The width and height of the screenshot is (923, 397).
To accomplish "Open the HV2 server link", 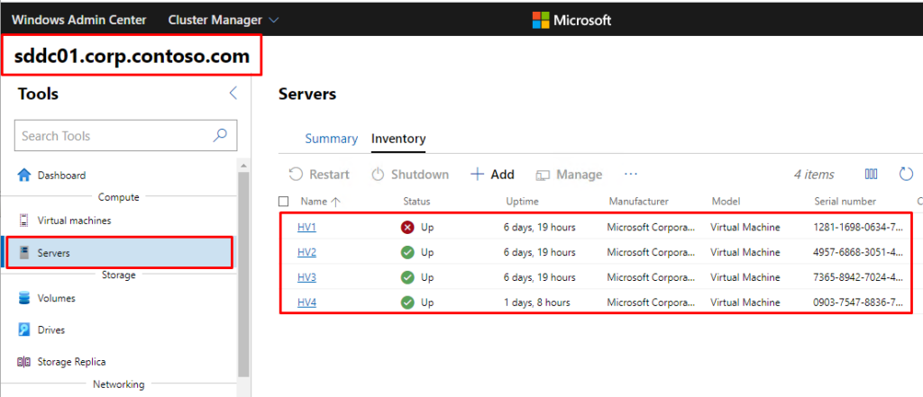I will pyautogui.click(x=306, y=252).
